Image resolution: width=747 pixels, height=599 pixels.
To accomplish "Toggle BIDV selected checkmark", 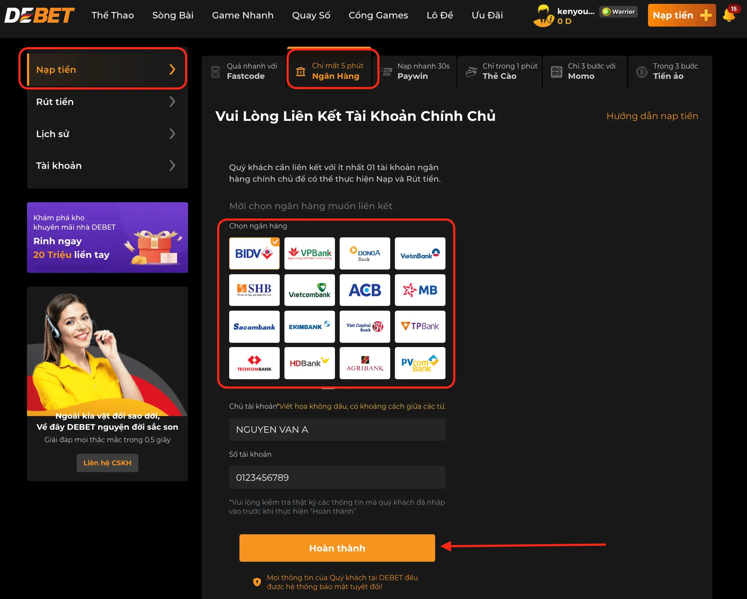I will tap(275, 242).
